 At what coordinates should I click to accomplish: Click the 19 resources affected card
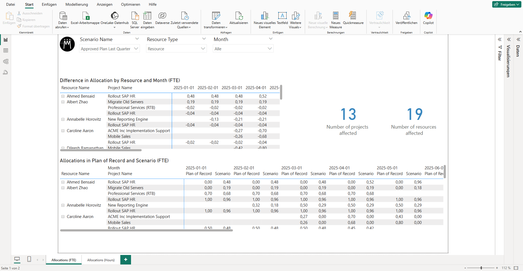414,121
